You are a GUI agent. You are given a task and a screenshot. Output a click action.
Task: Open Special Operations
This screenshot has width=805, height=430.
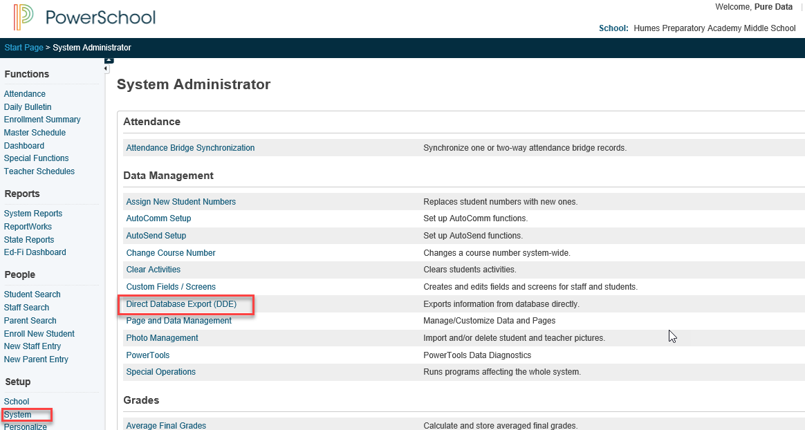(x=160, y=371)
